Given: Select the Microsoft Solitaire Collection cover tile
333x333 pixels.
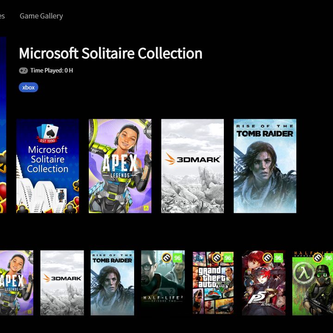Looking at the screenshot, I should (48, 166).
